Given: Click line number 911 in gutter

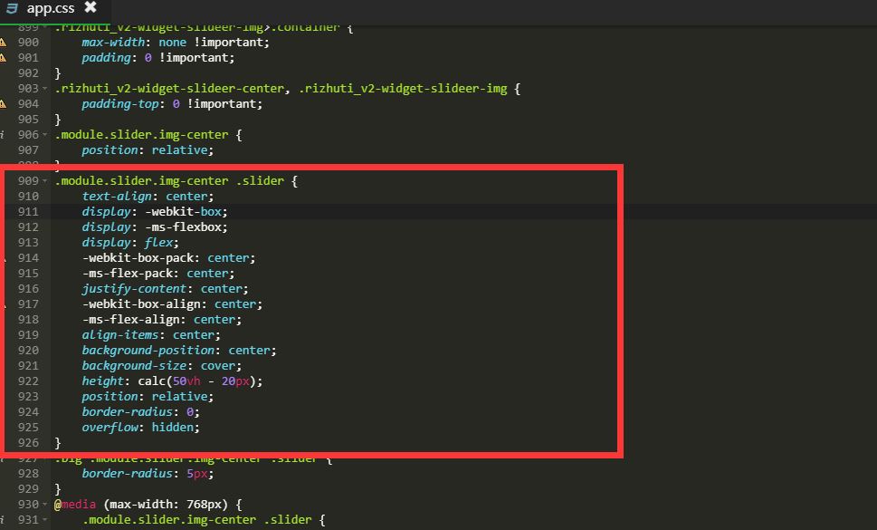Looking at the screenshot, I should click(27, 211).
